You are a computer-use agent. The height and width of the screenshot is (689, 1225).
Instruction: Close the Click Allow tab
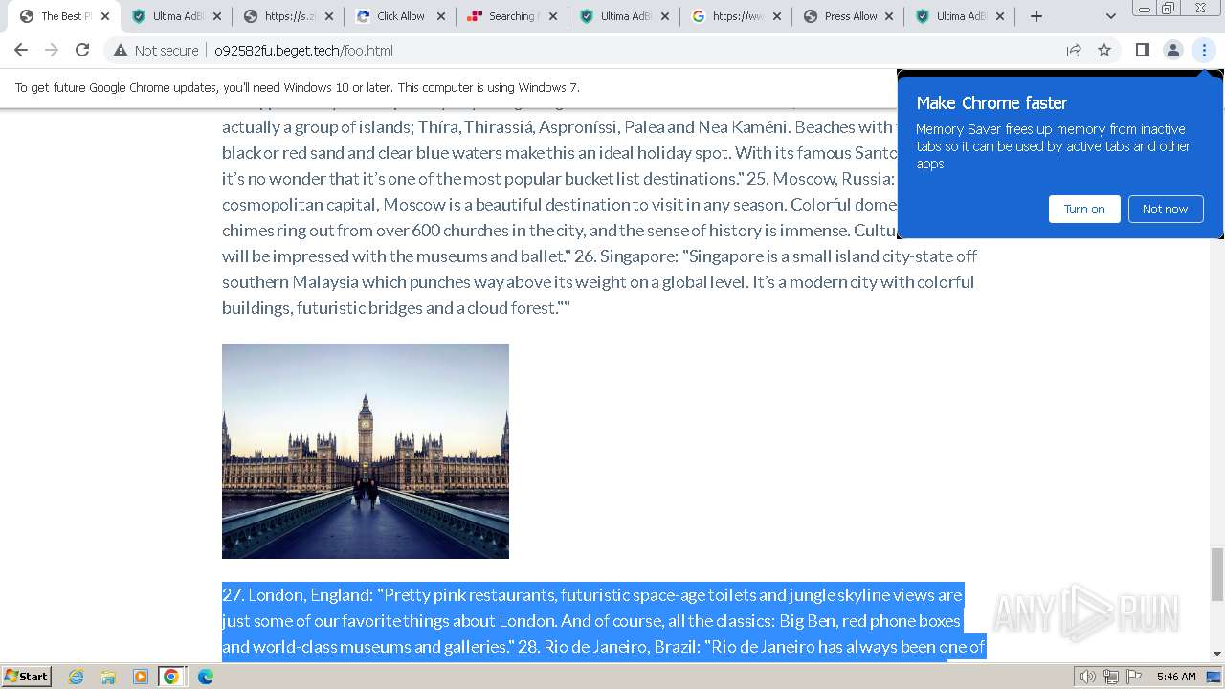tap(441, 16)
